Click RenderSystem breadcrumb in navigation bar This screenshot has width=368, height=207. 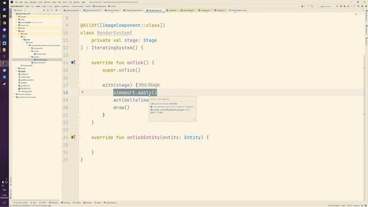pos(99,6)
